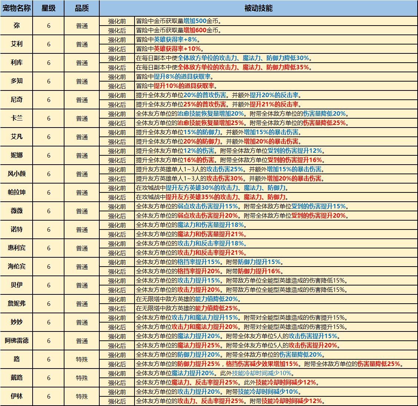Click 詹妮弗's 强化前 skill description

coord(276,299)
